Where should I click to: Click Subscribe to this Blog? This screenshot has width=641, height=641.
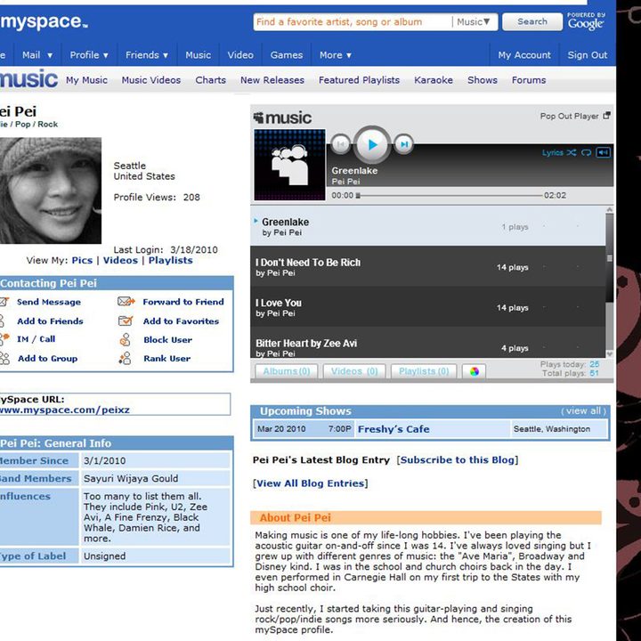(457, 460)
